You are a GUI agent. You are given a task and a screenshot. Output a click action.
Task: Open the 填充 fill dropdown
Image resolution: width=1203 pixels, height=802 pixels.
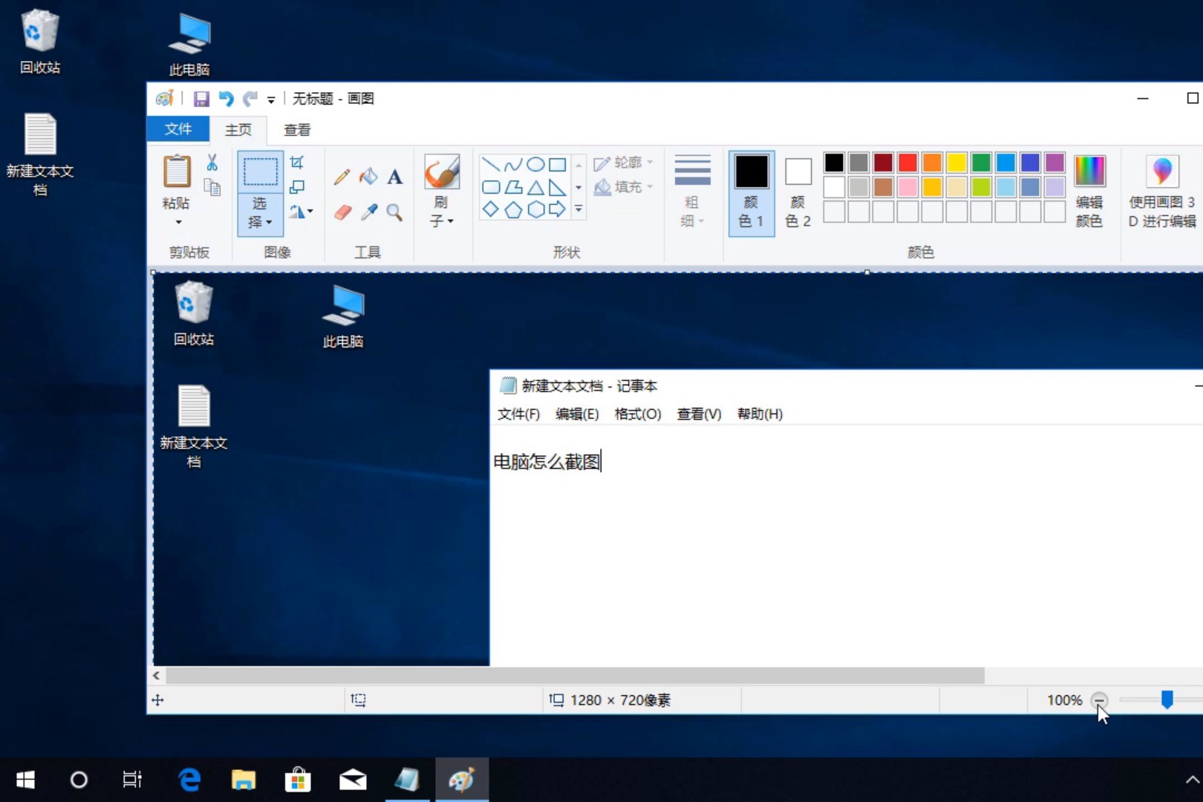point(624,187)
